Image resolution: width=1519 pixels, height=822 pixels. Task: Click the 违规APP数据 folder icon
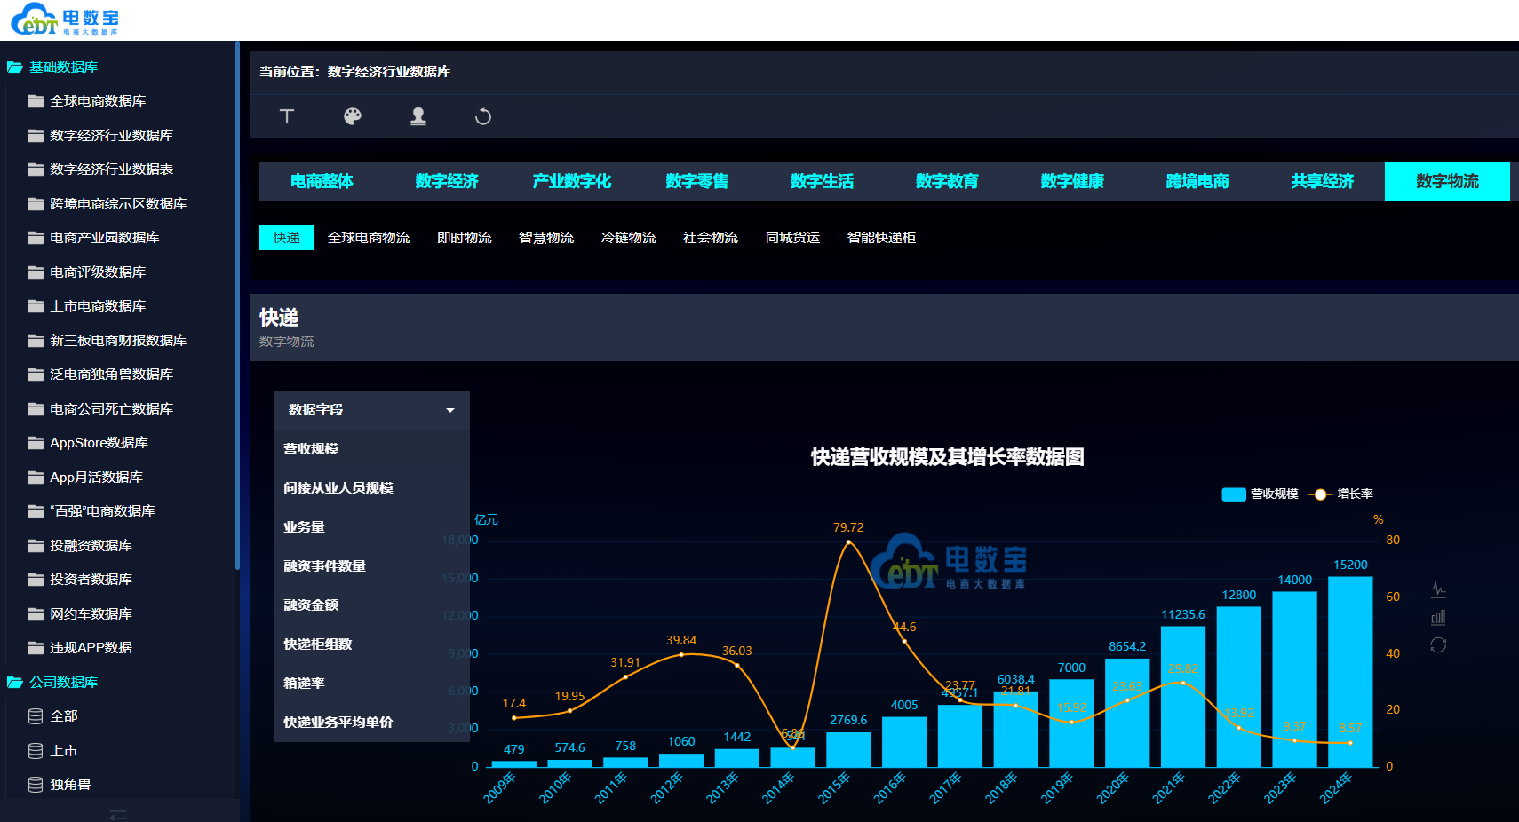[34, 647]
